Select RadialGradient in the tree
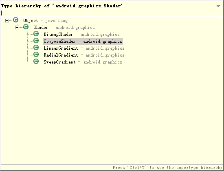This screenshot has height=171, width=224. 84,55
